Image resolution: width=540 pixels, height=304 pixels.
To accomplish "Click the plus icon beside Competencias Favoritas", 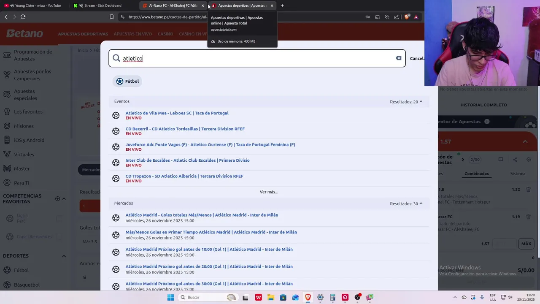I will (x=57, y=199).
